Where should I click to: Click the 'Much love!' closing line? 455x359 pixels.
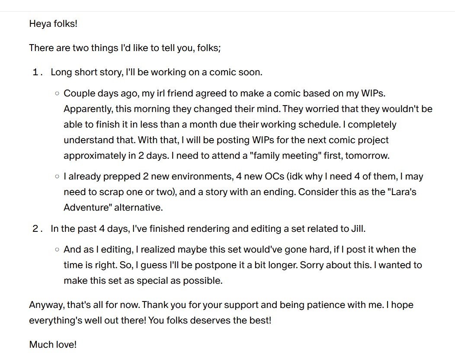(x=53, y=344)
